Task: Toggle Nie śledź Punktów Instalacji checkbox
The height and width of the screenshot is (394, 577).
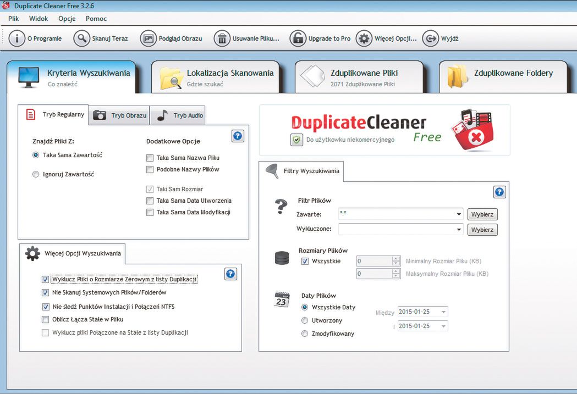Action: click(x=46, y=307)
